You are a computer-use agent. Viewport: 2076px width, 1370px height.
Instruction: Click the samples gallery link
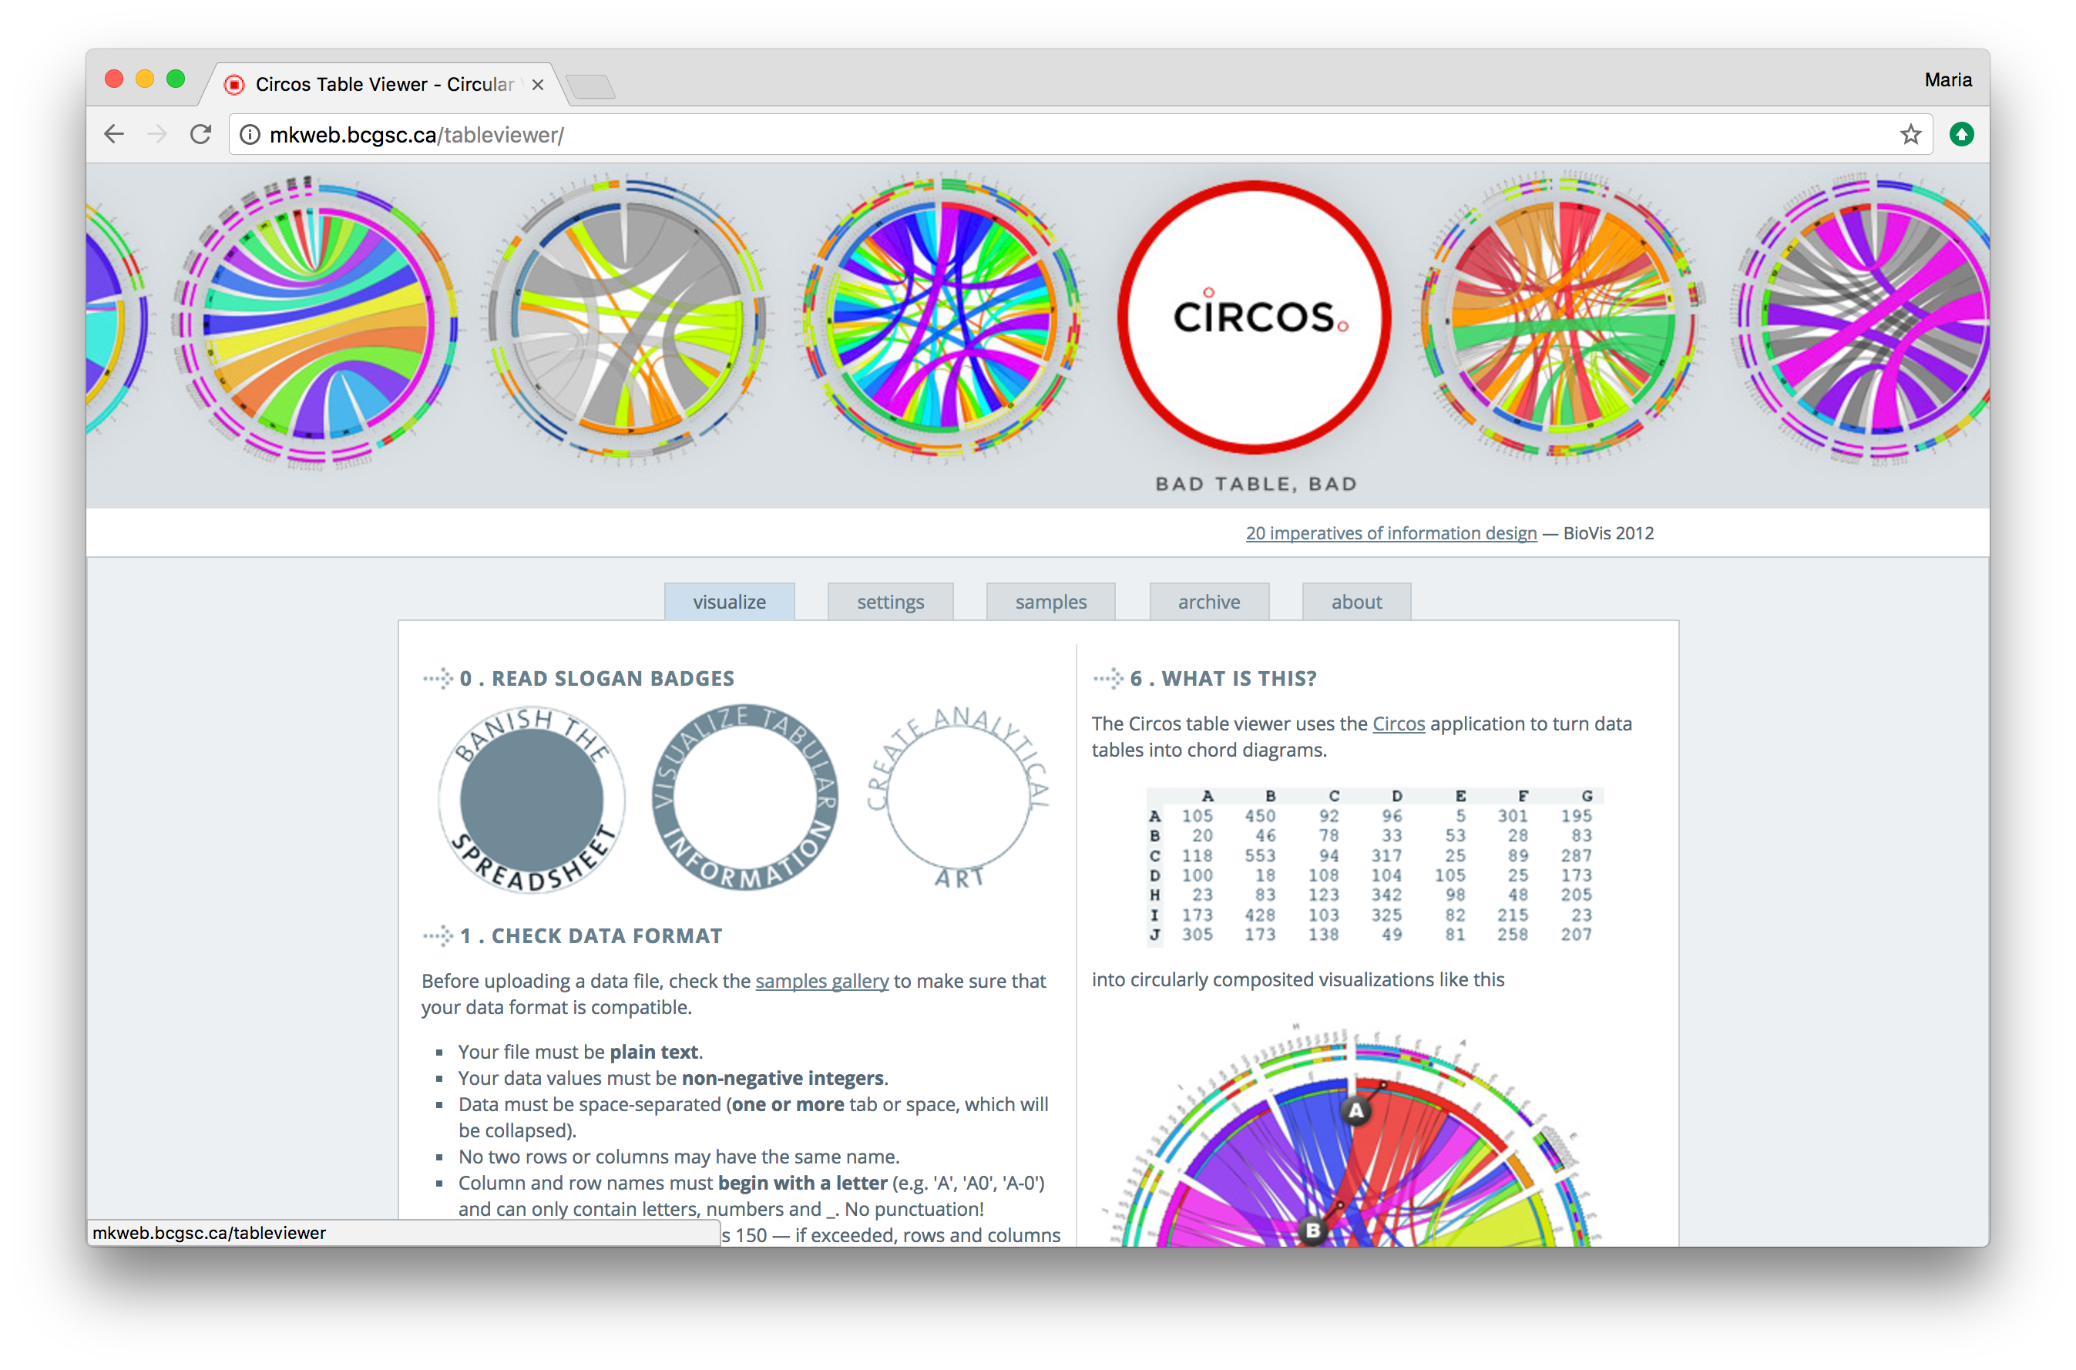tap(821, 981)
